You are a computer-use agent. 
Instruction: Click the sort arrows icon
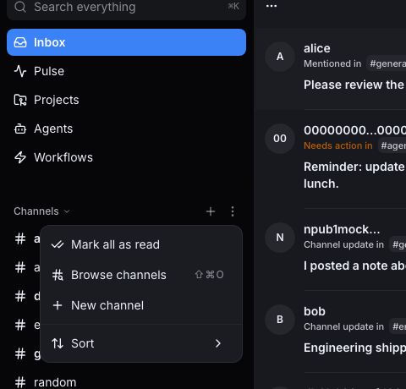coord(58,343)
